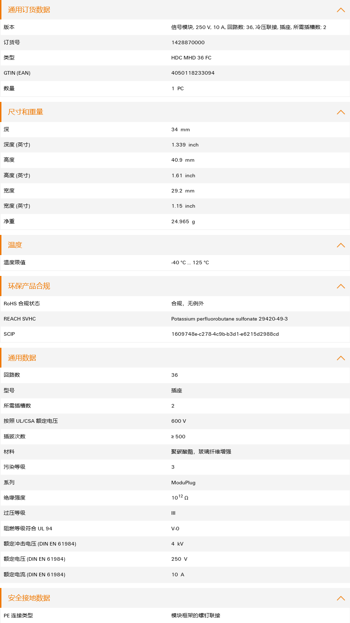Click the 所需插槽数 value 2

click(x=173, y=406)
